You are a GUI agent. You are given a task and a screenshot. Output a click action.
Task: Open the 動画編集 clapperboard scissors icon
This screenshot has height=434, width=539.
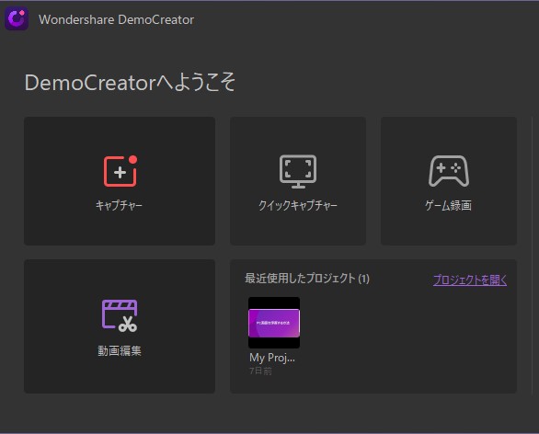120,315
